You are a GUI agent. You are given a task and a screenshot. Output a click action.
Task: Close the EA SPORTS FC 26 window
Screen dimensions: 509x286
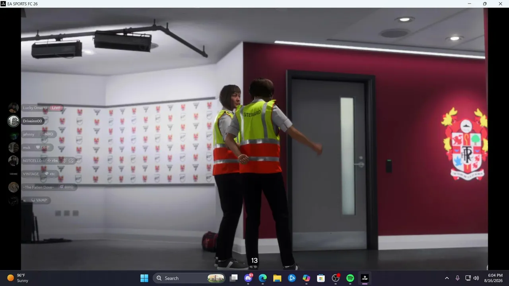501,4
